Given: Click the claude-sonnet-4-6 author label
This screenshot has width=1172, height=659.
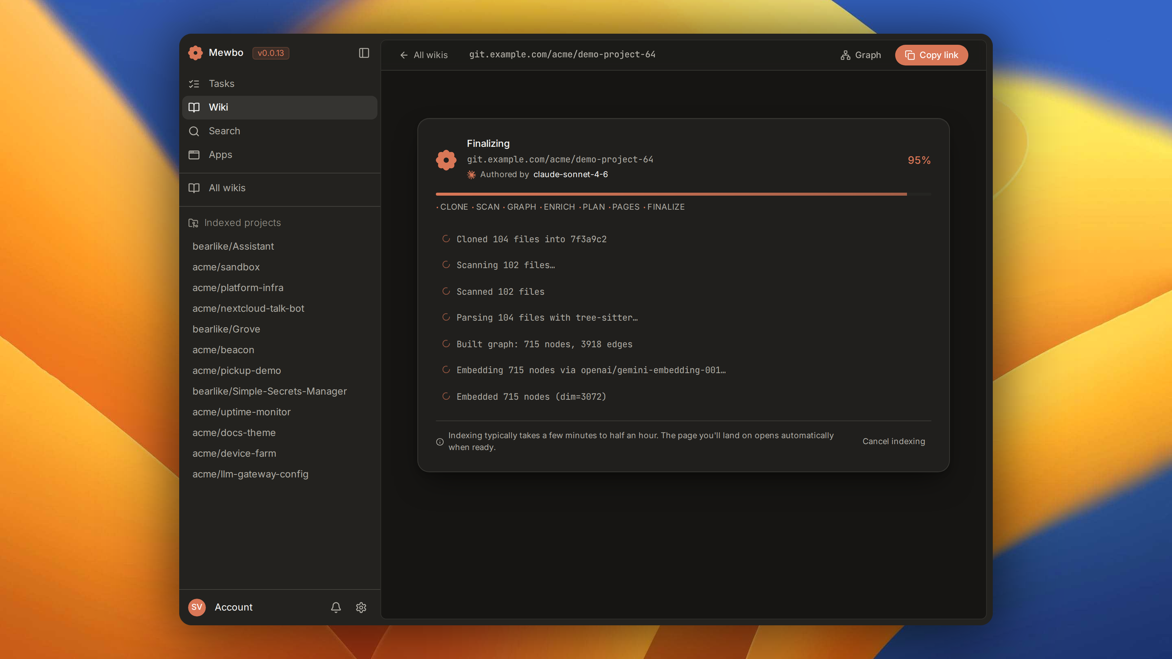Looking at the screenshot, I should [570, 175].
